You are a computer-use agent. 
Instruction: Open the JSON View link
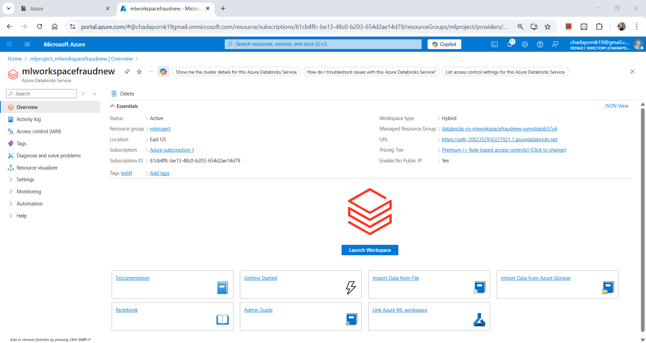616,106
